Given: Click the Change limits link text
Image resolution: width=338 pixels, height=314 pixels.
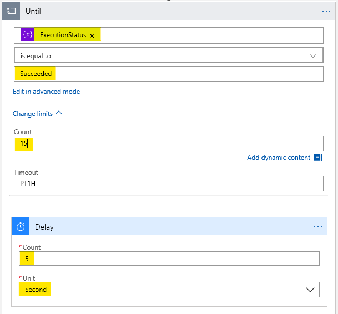Looking at the screenshot, I should point(33,113).
